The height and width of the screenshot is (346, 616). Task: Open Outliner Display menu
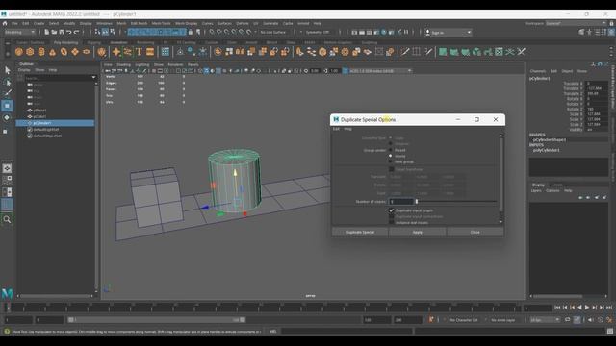pos(24,70)
